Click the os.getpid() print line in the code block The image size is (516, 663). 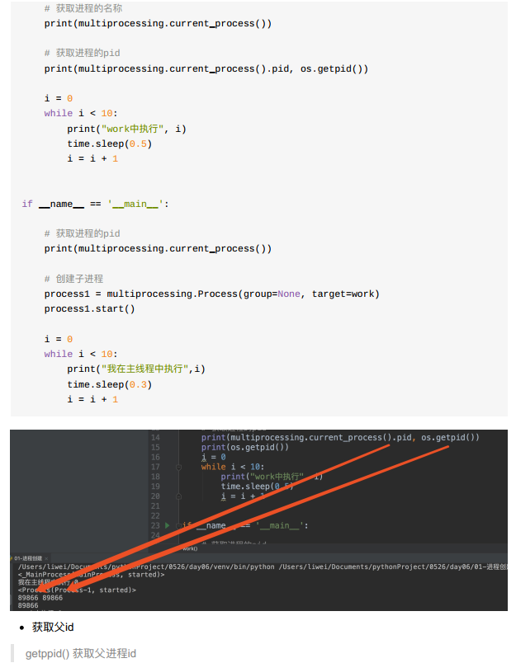point(206,68)
